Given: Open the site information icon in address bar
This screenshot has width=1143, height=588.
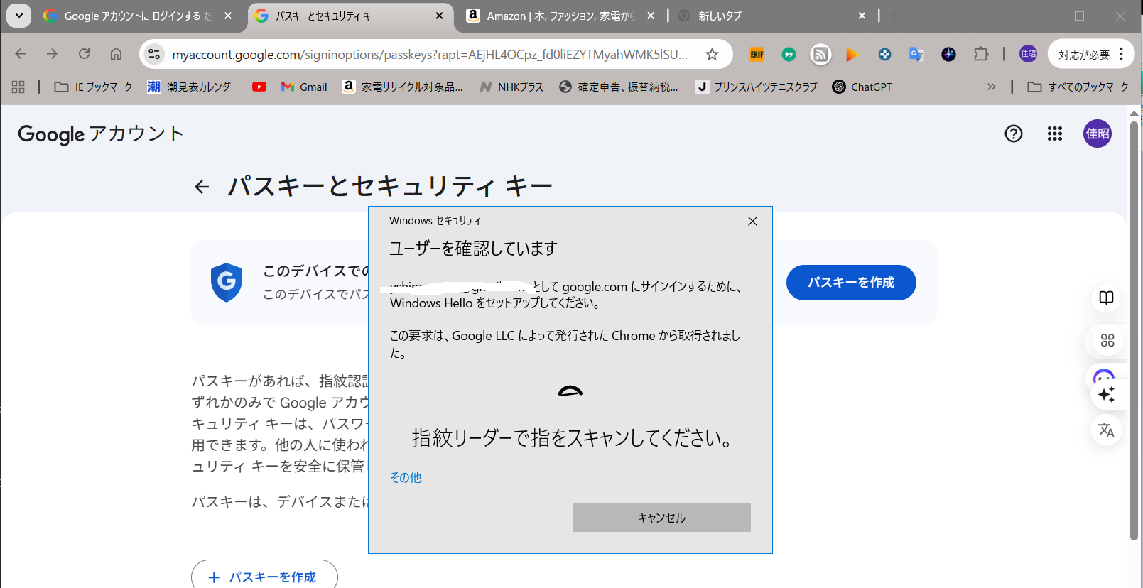Looking at the screenshot, I should tap(154, 54).
